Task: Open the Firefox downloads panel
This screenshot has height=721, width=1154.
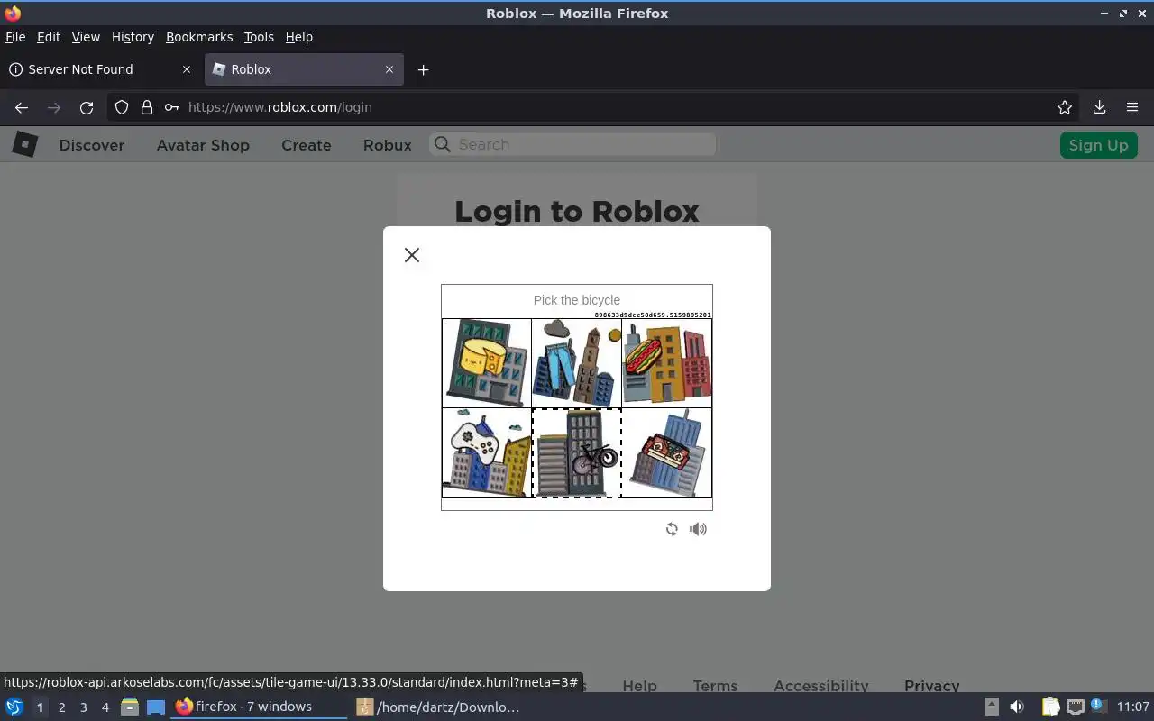Action: 1099,107
